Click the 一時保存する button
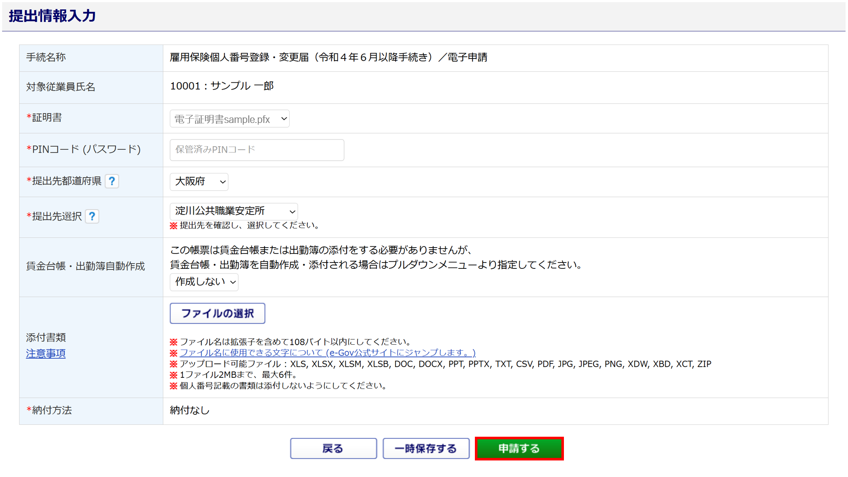This screenshot has height=477, width=848. (x=426, y=449)
